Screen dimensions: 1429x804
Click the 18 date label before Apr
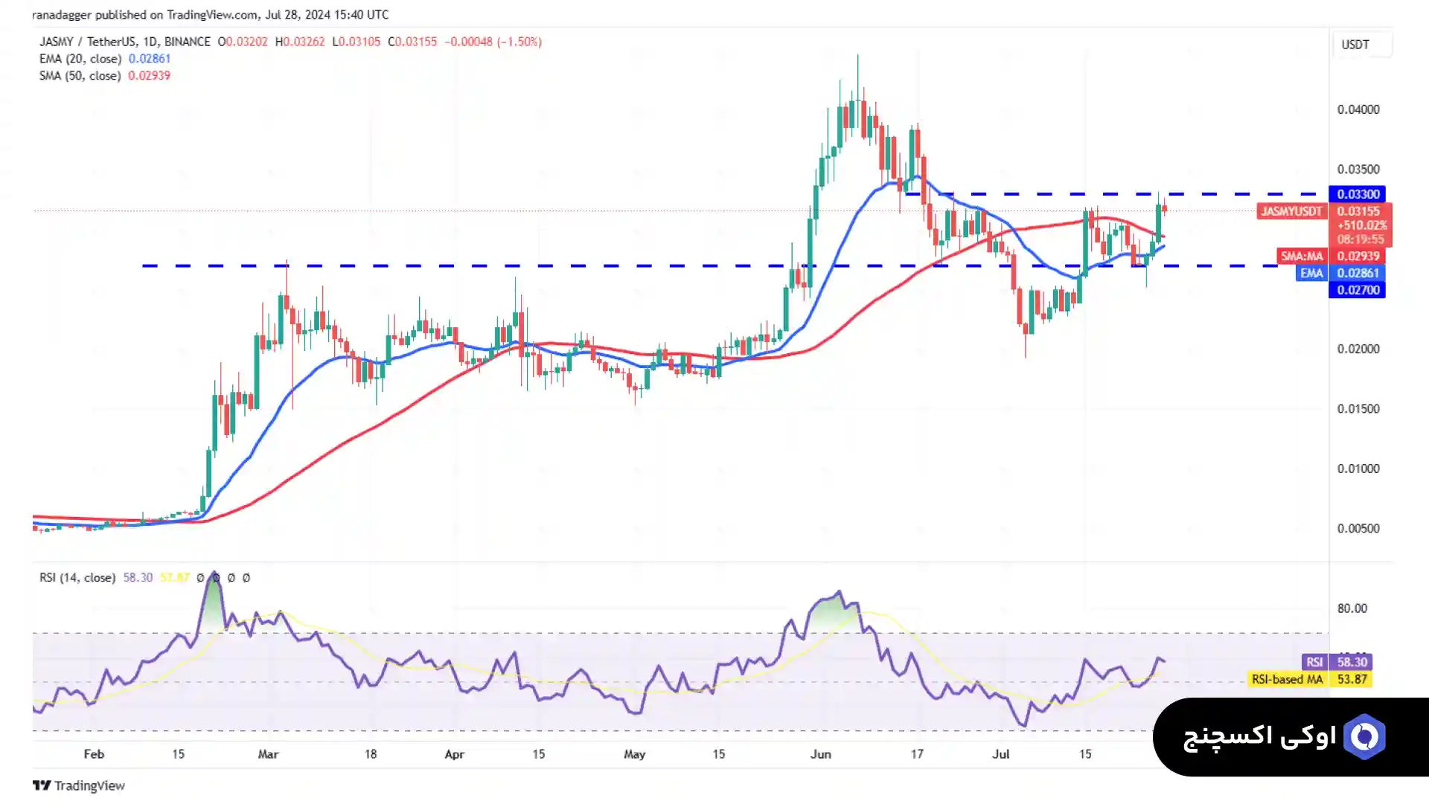371,754
